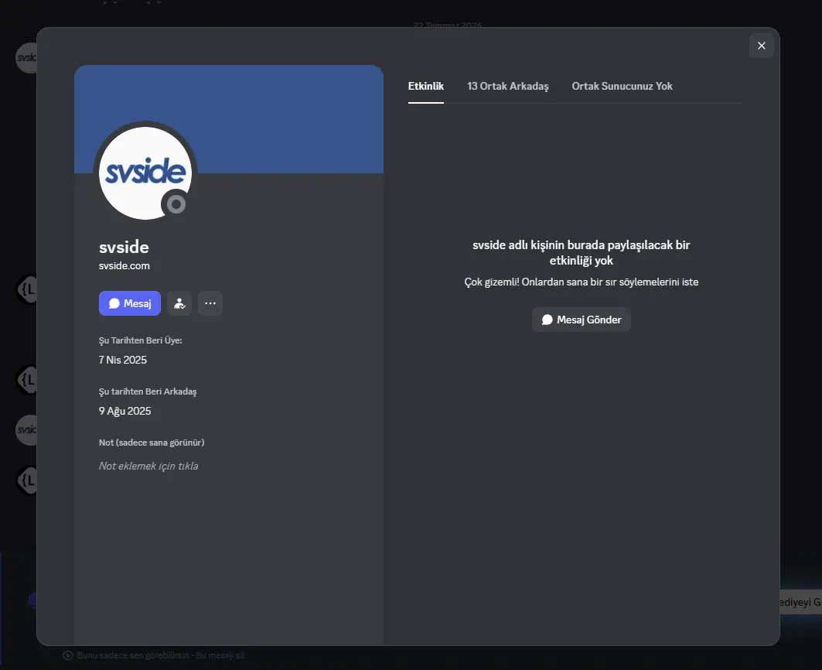Click the Not eklemek için tıkla field
The image size is (822, 670).
pos(148,466)
